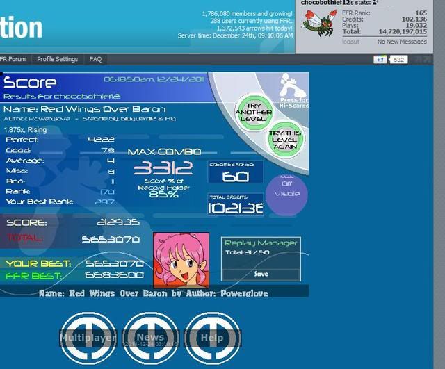Click the Total Credits counter box

point(236,205)
